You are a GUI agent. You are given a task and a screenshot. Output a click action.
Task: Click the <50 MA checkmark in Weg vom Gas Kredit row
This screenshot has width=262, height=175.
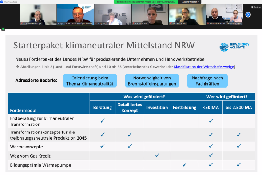[x=211, y=155]
